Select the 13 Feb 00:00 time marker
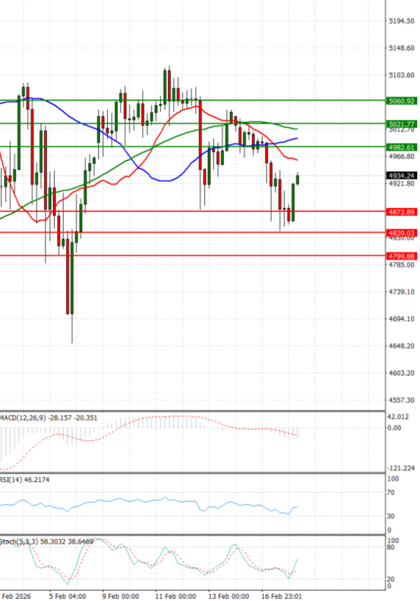This screenshot has height=601, width=420. click(x=230, y=596)
